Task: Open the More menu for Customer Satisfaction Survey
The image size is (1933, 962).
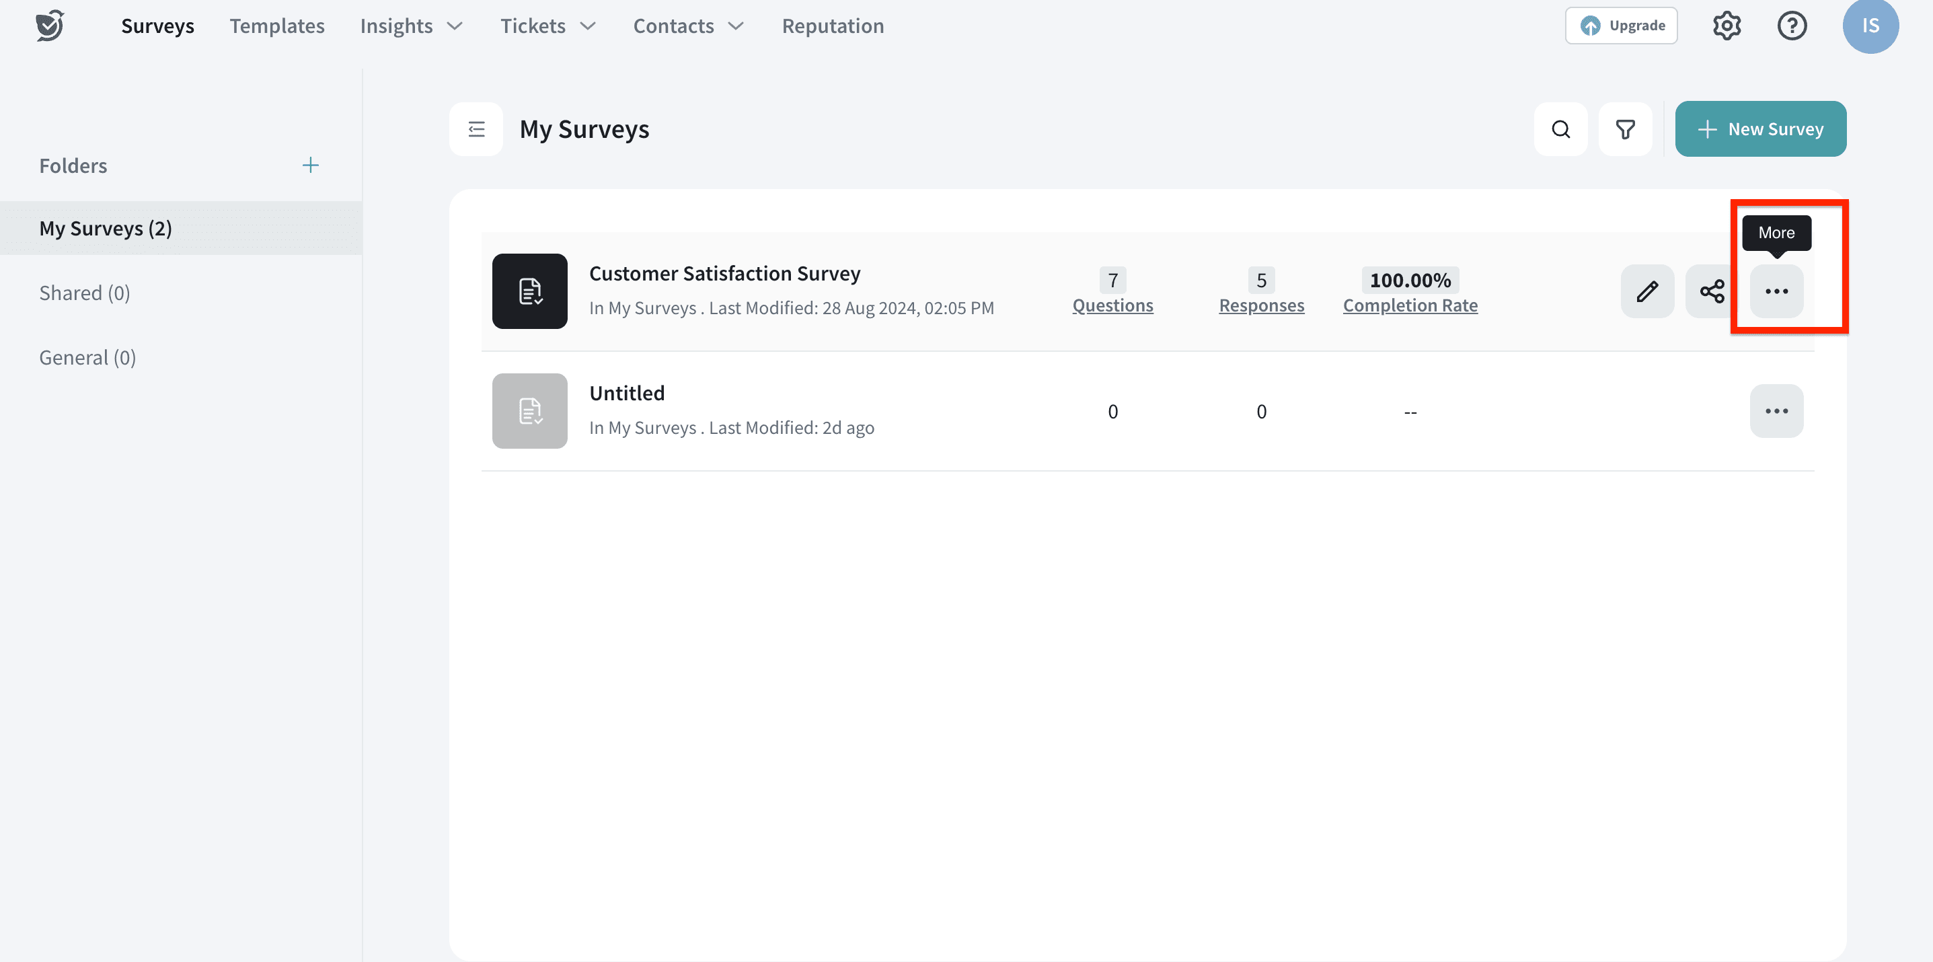Action: pyautogui.click(x=1776, y=291)
